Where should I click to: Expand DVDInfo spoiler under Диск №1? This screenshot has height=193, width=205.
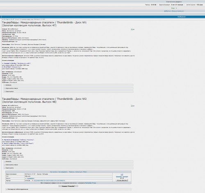click(68, 85)
